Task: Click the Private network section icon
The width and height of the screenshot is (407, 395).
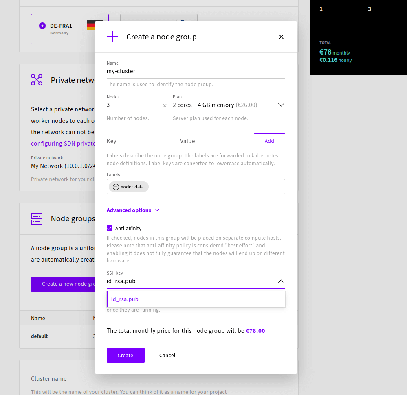Action: click(37, 80)
